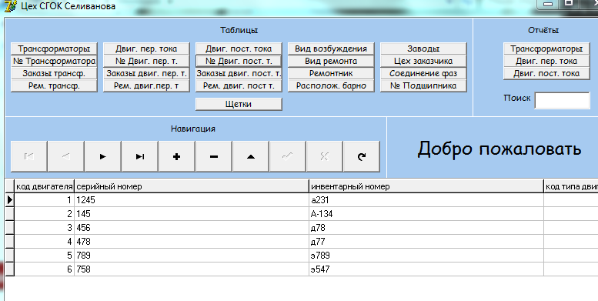Edit the record with up-triangle icon
Image resolution: width=598 pixels, height=301 pixels.
point(251,156)
